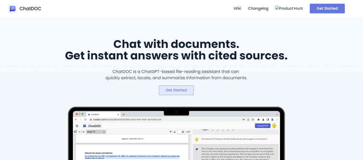Click the new tab plus icon in preview browser
The height and width of the screenshot is (160, 363).
pos(123,114)
